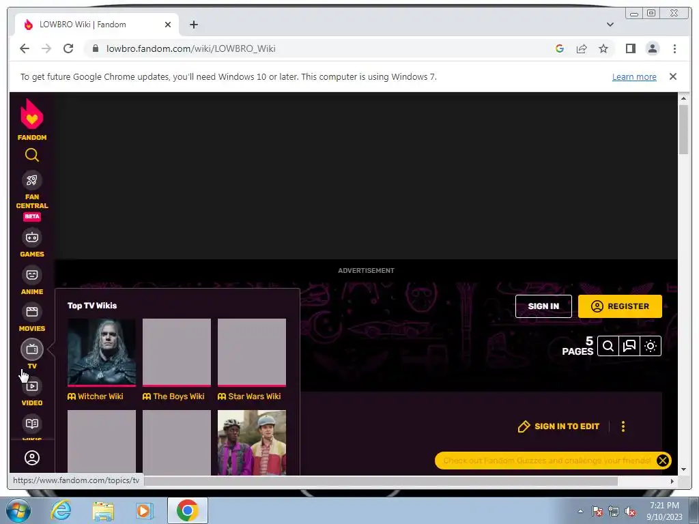This screenshot has width=699, height=524.
Task: Open the Fandom sidebar search icon
Action: point(31,155)
